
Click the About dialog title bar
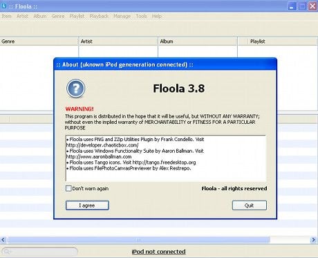(165, 64)
